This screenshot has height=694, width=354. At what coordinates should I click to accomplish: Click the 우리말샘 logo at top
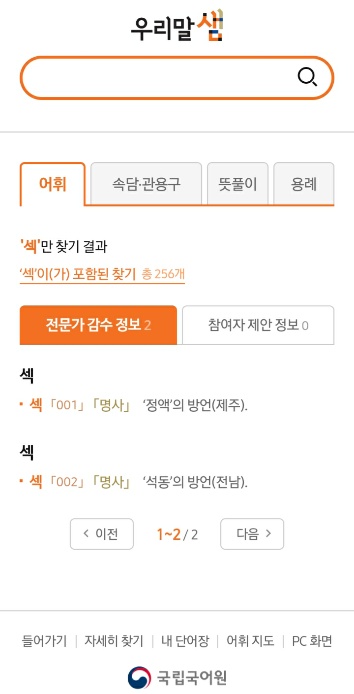tap(177, 26)
